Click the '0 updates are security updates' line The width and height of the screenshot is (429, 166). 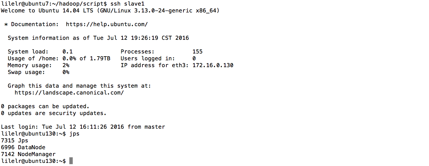(53, 113)
